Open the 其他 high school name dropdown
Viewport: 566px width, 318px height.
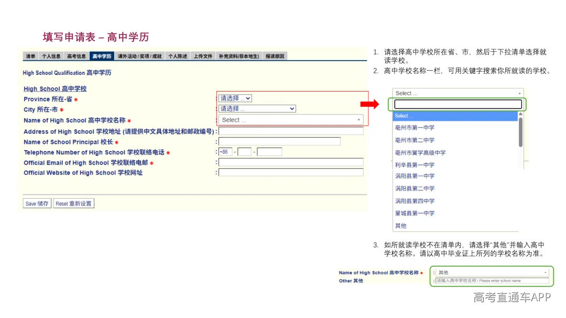pyautogui.click(x=492, y=272)
